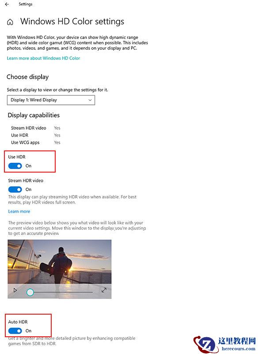Image resolution: width=258 pixels, height=354 pixels.
Task: Open Learn more about Windows HD Color
Action: [x=44, y=58]
